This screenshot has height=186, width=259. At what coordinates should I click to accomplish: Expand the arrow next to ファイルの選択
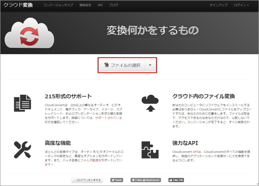click(x=150, y=65)
